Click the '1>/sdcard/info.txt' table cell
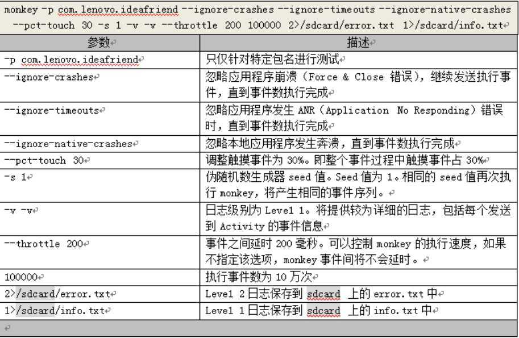 coord(99,311)
